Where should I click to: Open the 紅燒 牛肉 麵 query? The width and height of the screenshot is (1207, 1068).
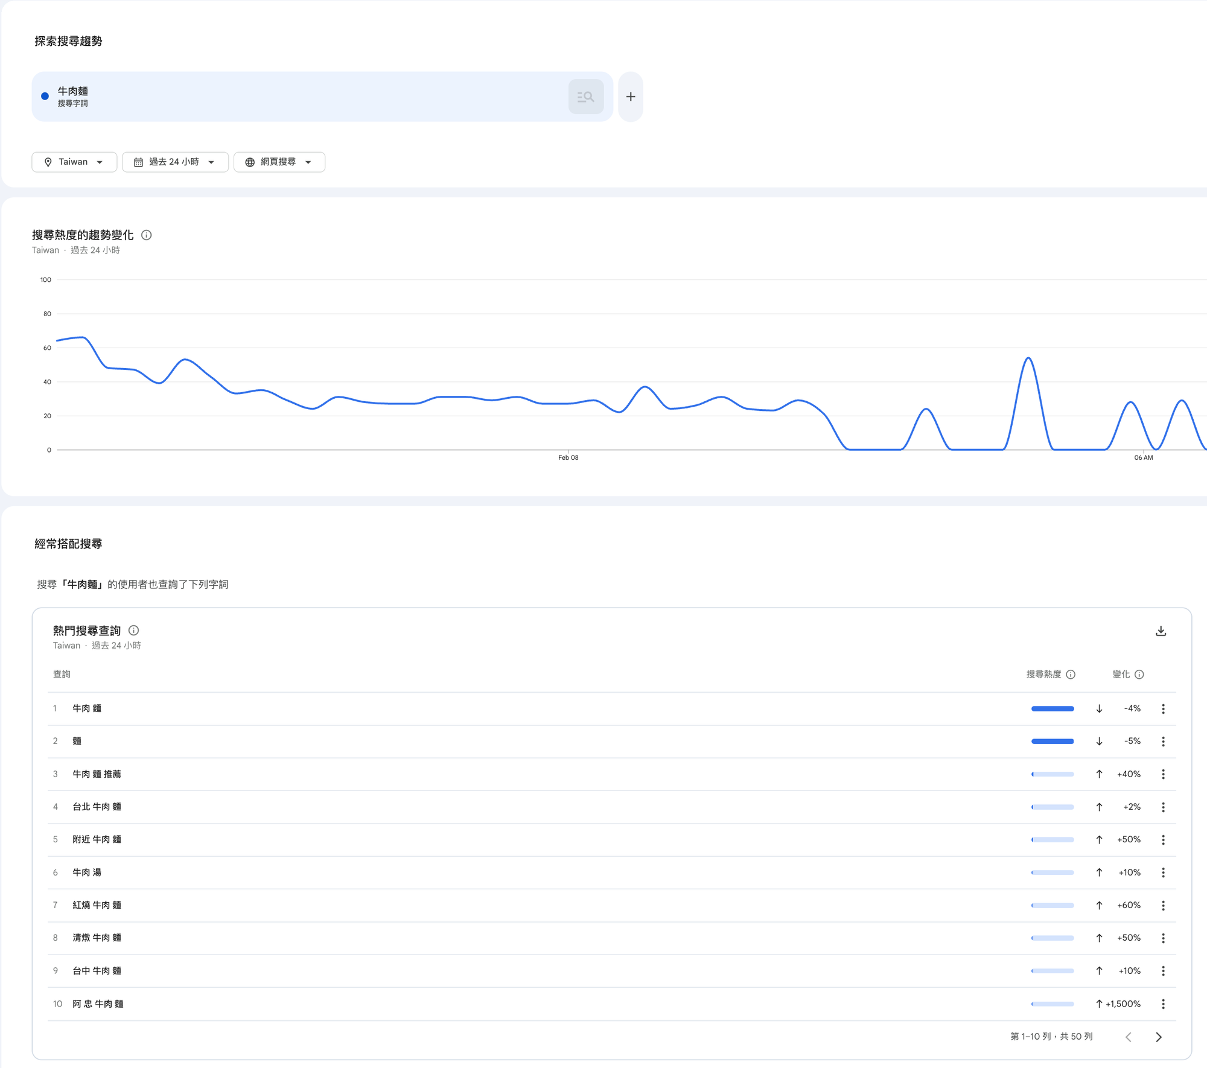(x=97, y=904)
